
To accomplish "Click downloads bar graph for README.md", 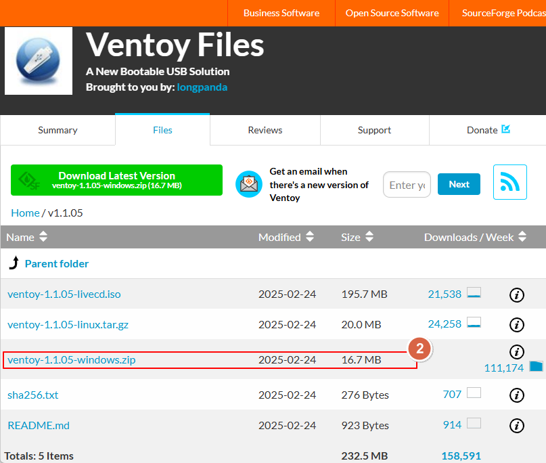I will pos(474,423).
